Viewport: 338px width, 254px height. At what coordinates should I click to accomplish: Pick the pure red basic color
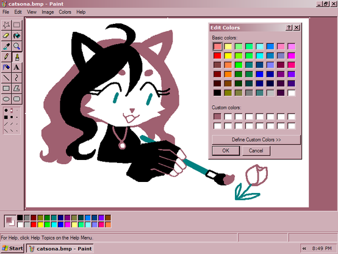point(217,56)
